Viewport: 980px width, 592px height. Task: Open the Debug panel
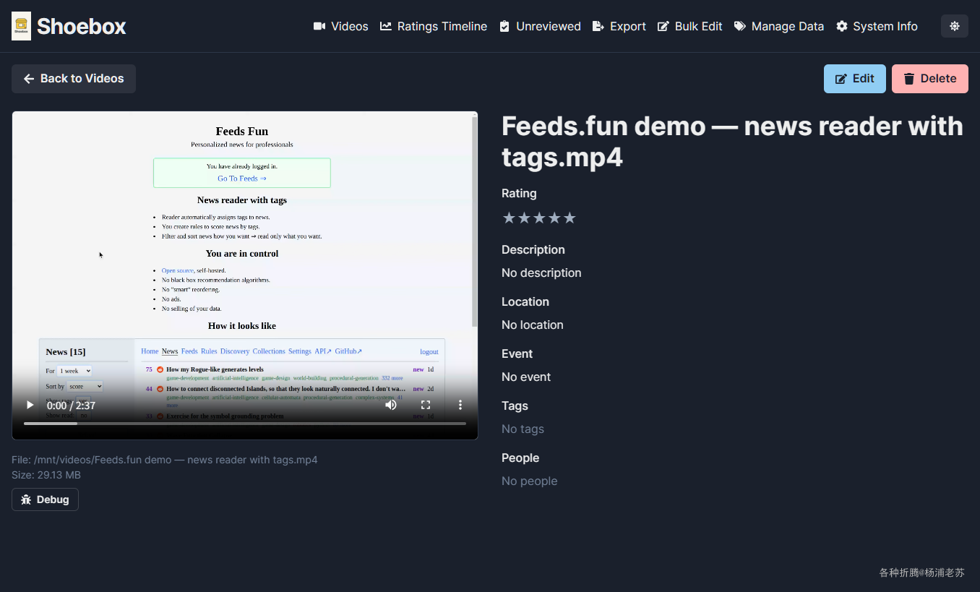(45, 499)
